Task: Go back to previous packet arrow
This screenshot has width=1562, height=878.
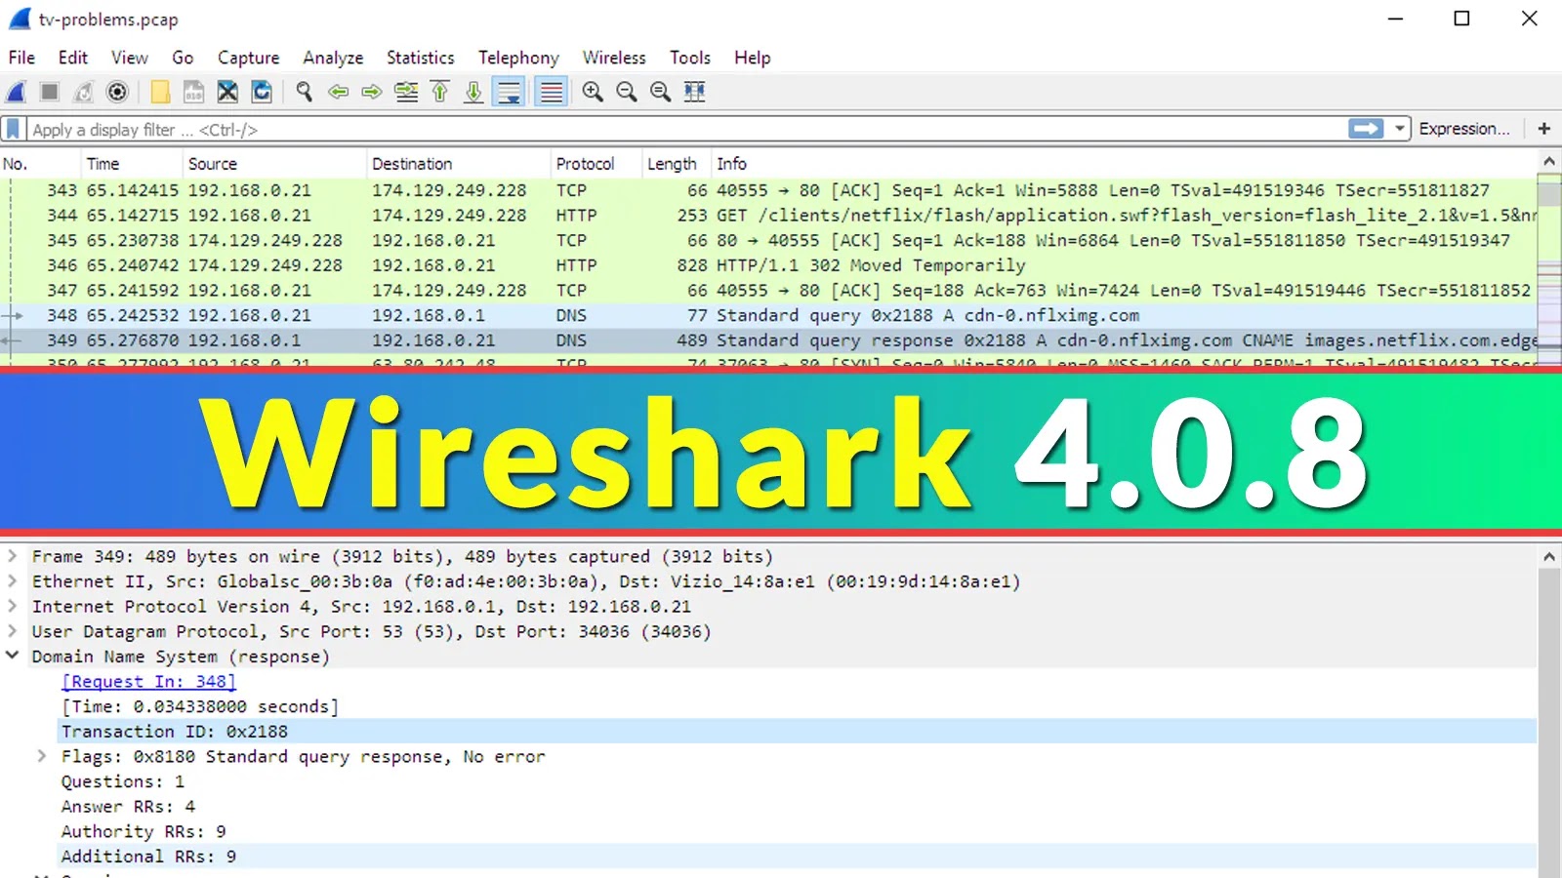Action: [339, 92]
